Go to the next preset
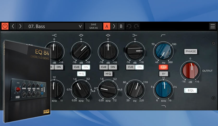The image size is (218, 126). (x=20, y=26)
